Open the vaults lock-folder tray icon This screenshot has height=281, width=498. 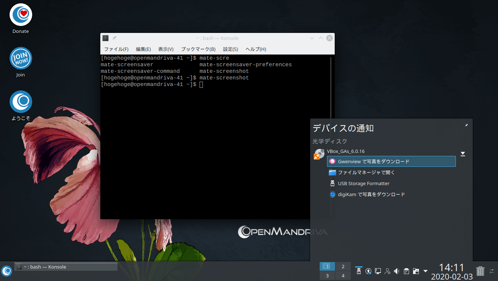click(416, 271)
